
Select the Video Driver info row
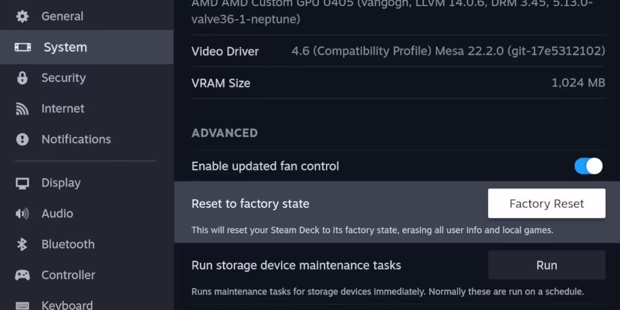pyautogui.click(x=398, y=51)
